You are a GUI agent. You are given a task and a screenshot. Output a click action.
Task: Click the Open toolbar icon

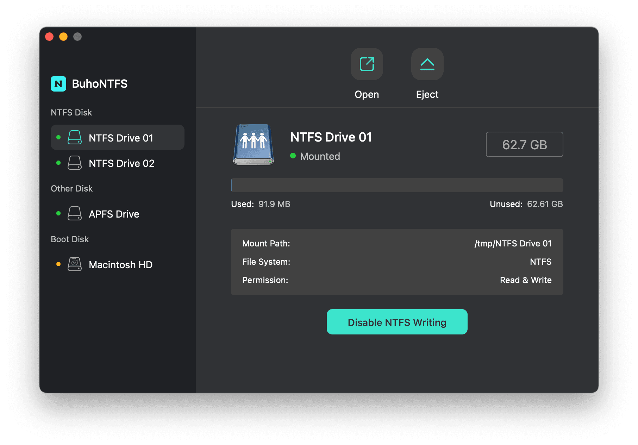(366, 64)
